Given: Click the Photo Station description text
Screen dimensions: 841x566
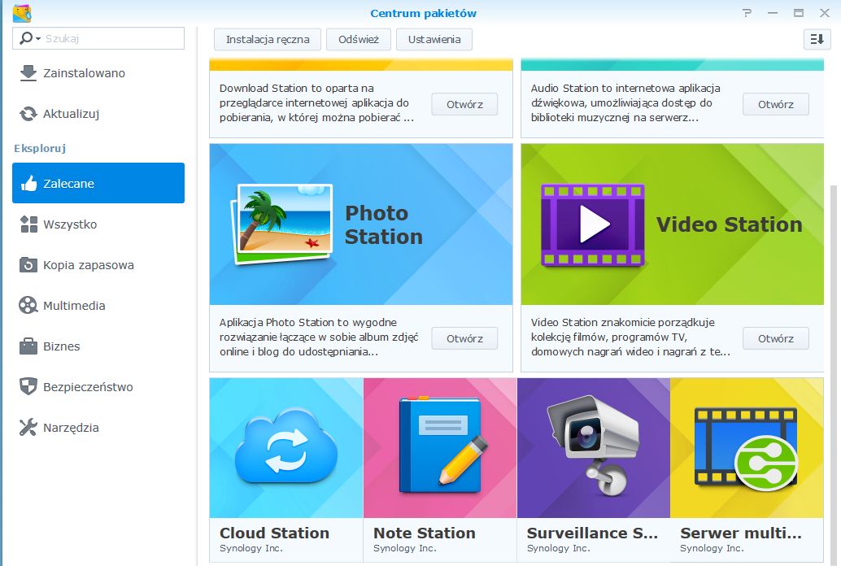Looking at the screenshot, I should pos(319,337).
